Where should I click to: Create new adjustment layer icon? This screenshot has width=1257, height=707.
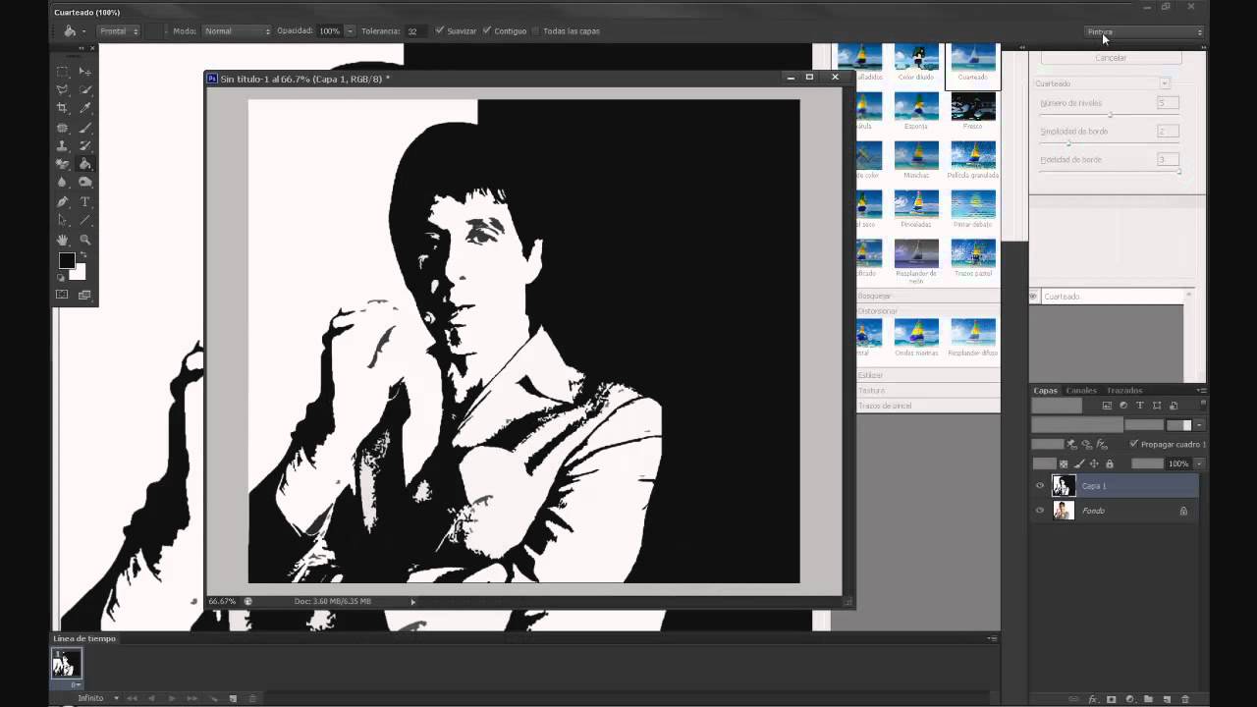pos(1129,699)
